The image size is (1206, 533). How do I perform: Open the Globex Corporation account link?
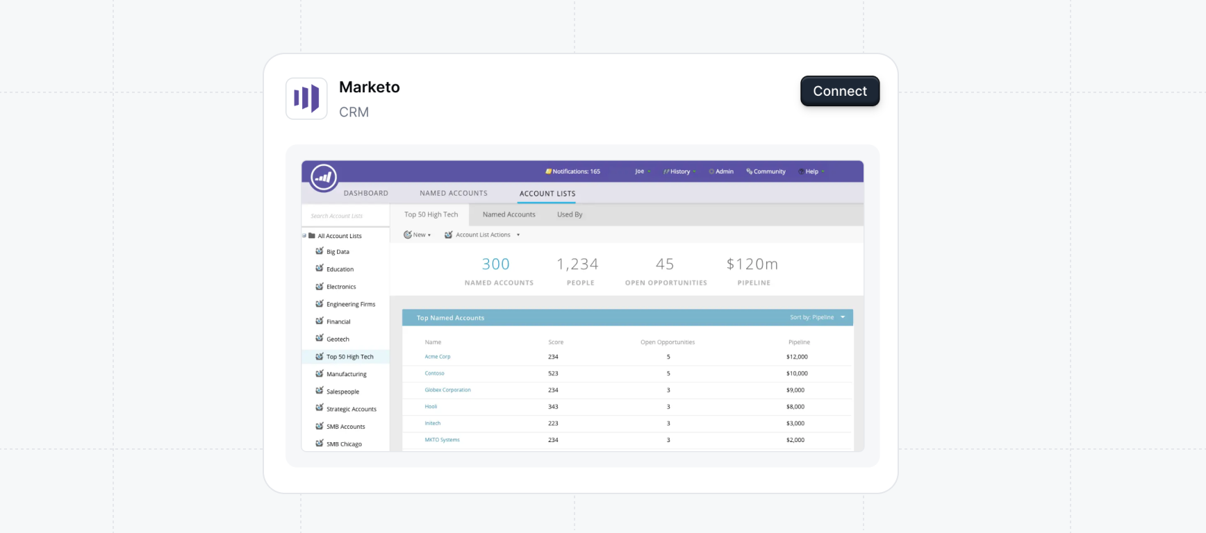pos(447,390)
